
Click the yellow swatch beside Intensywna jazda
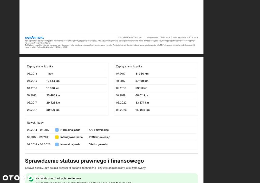57,137
